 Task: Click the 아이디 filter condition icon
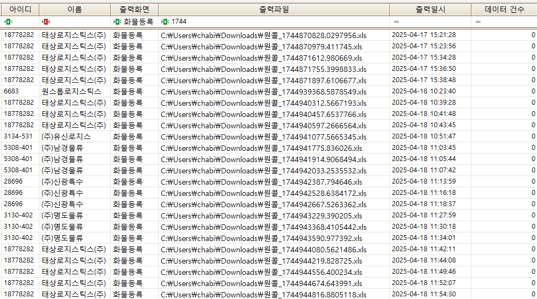[x=8, y=21]
